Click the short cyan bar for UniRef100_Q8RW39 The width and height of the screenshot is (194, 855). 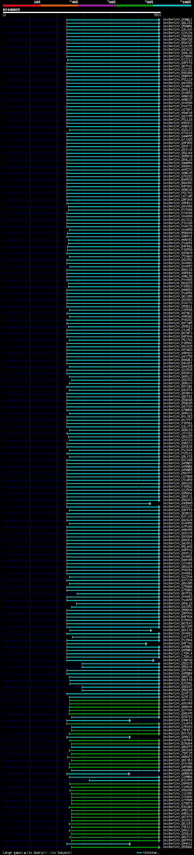tap(99, 774)
